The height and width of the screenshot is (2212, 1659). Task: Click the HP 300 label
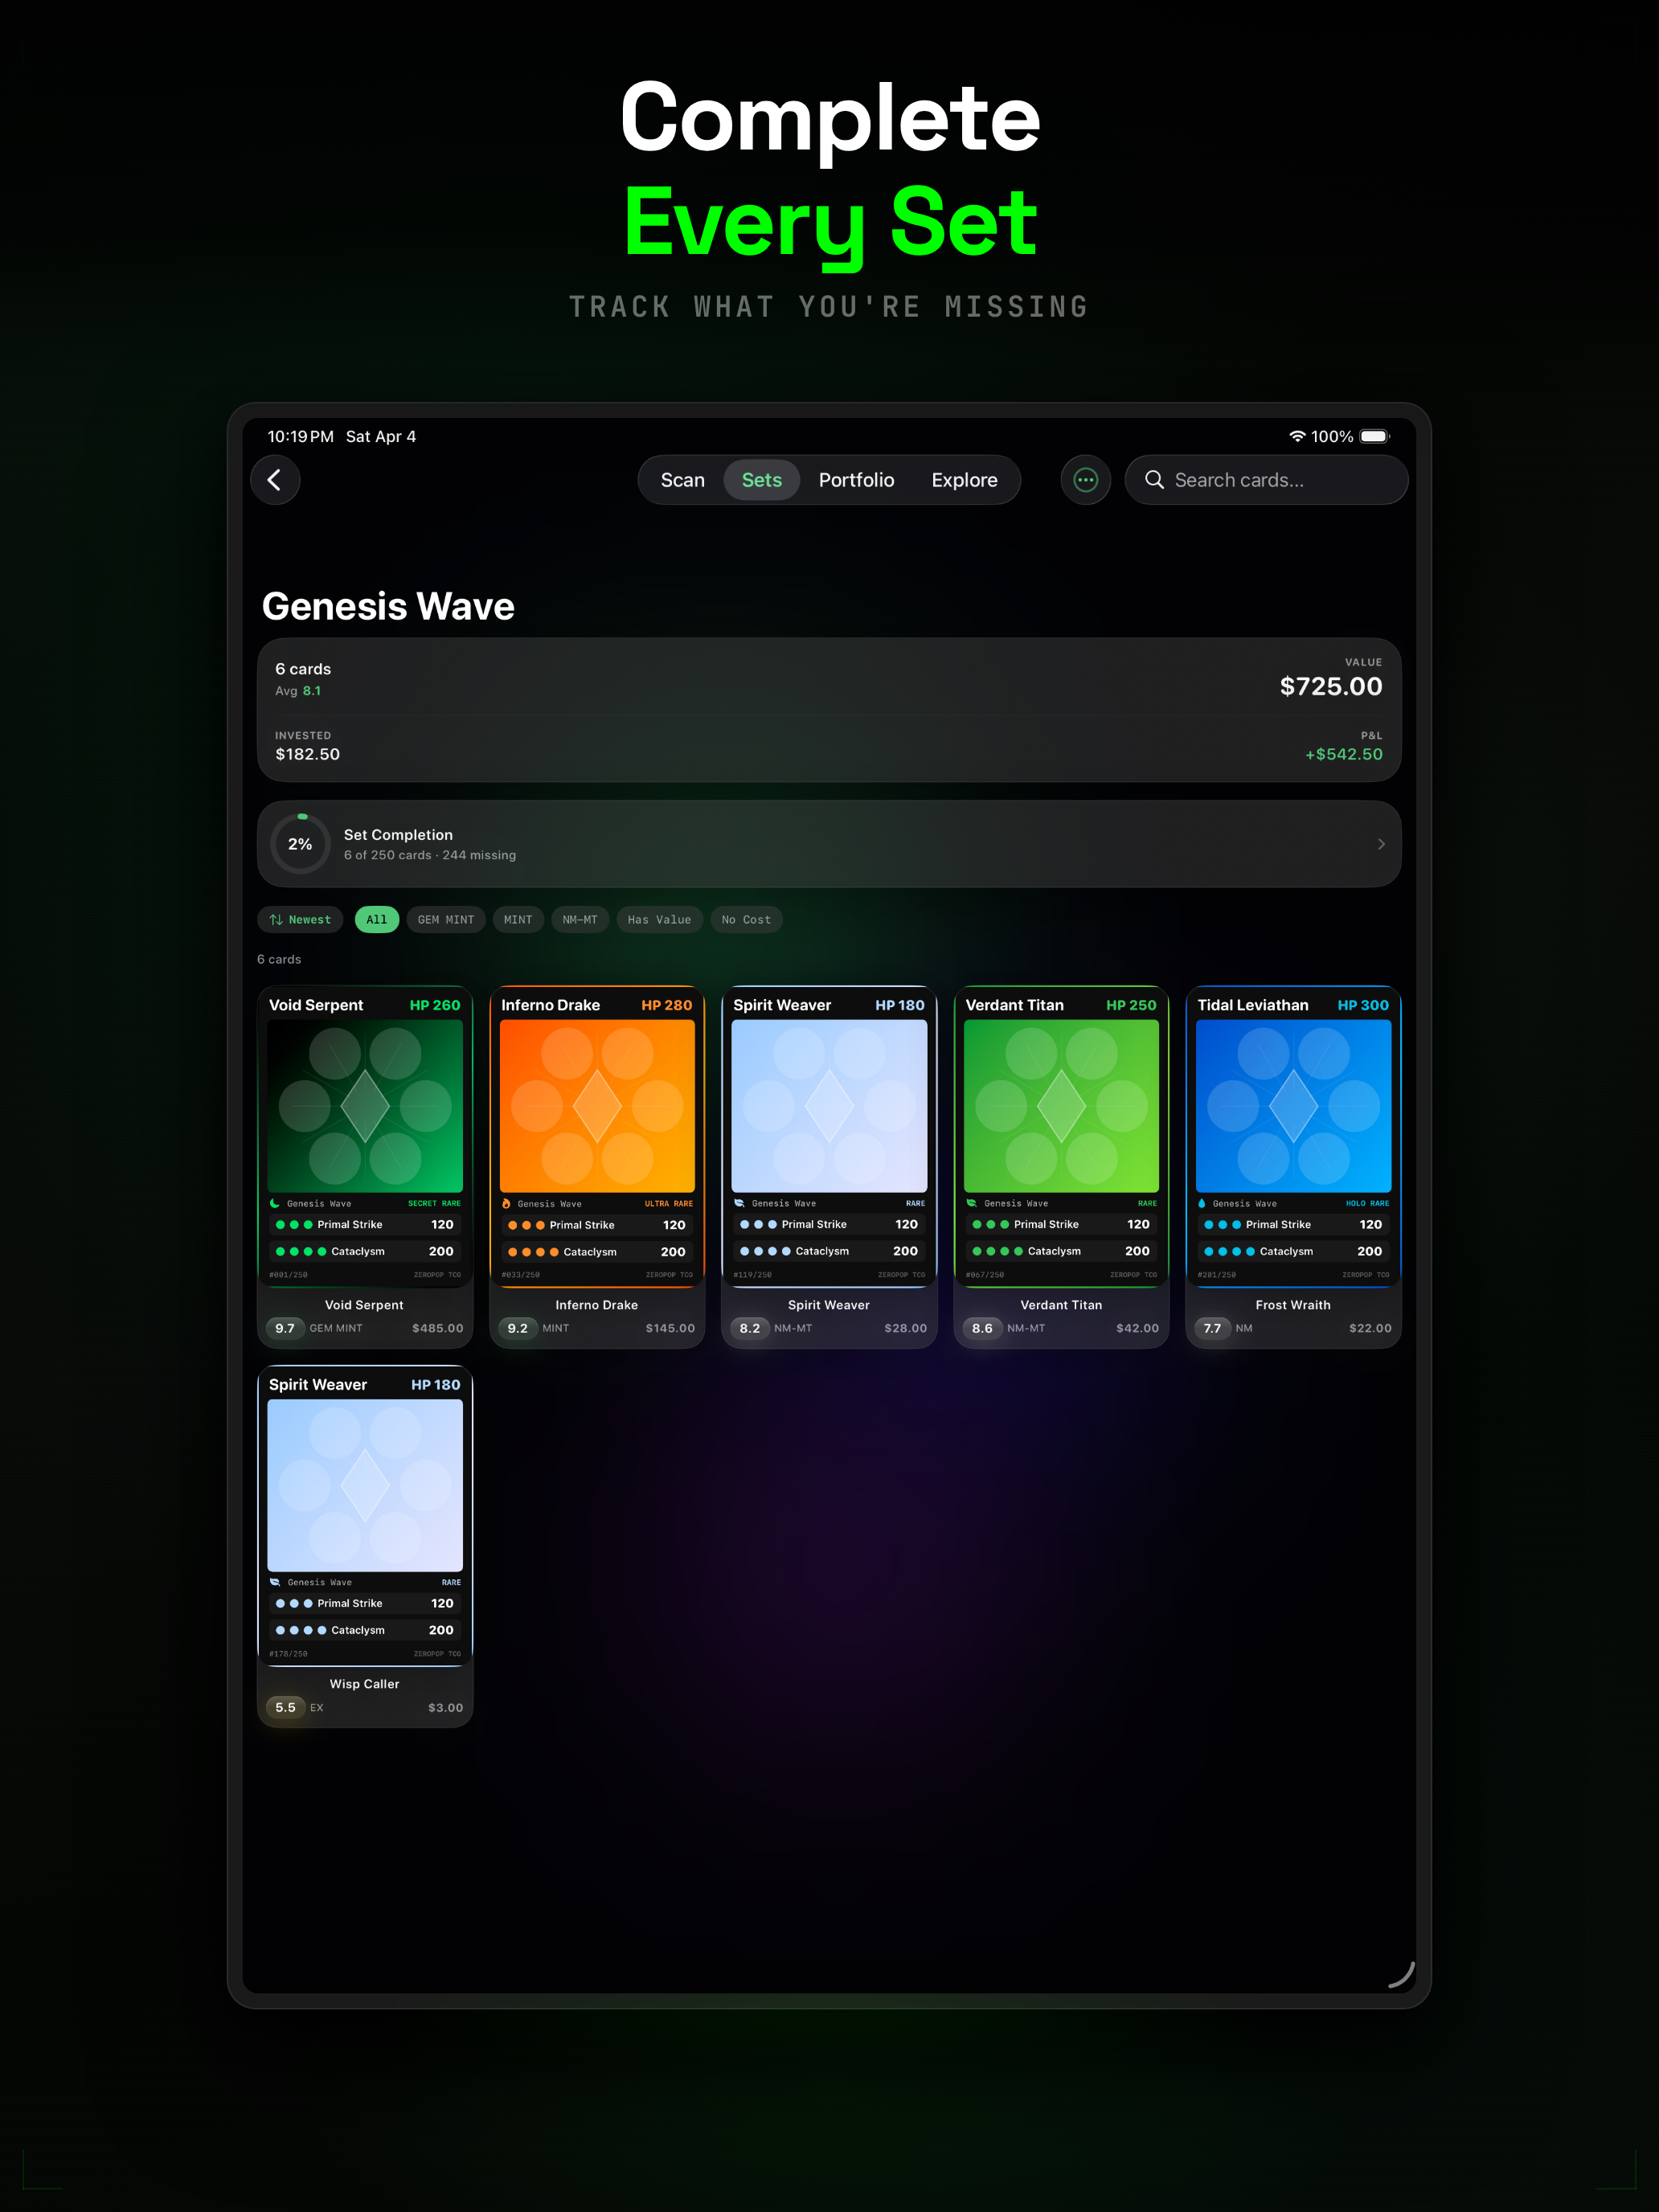click(x=1363, y=1005)
